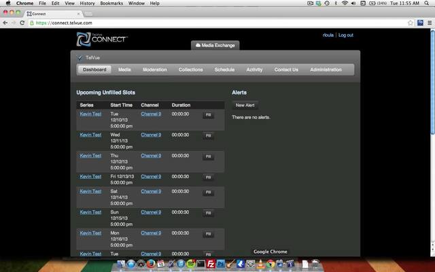Click the Chrome reload page icon
The image size is (435, 272).
pos(22,22)
